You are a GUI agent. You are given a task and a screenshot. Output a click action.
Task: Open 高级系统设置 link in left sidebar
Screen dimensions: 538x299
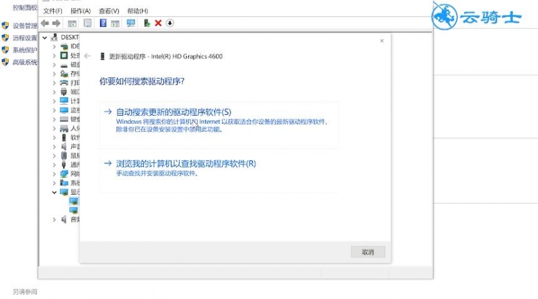(25, 62)
